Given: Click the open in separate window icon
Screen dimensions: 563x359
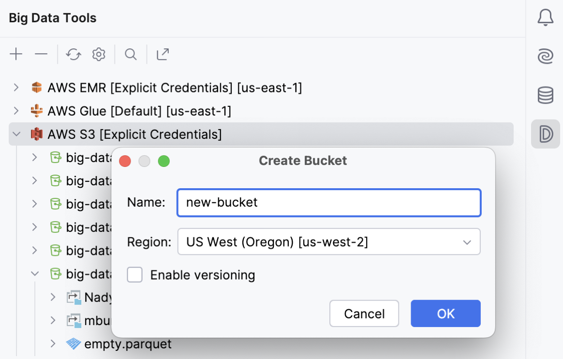Looking at the screenshot, I should point(163,54).
